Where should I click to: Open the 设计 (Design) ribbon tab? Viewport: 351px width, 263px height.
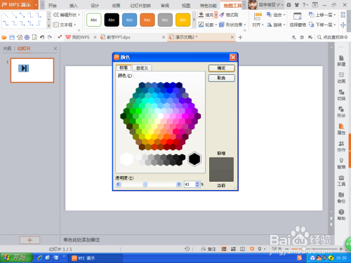point(95,6)
